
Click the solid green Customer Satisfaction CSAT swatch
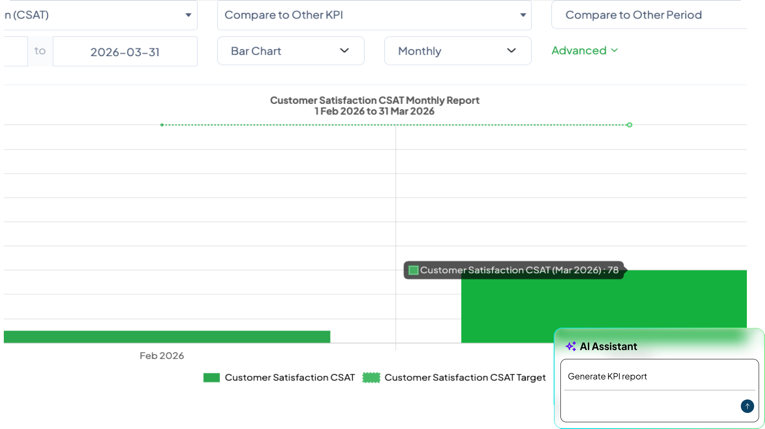[211, 377]
